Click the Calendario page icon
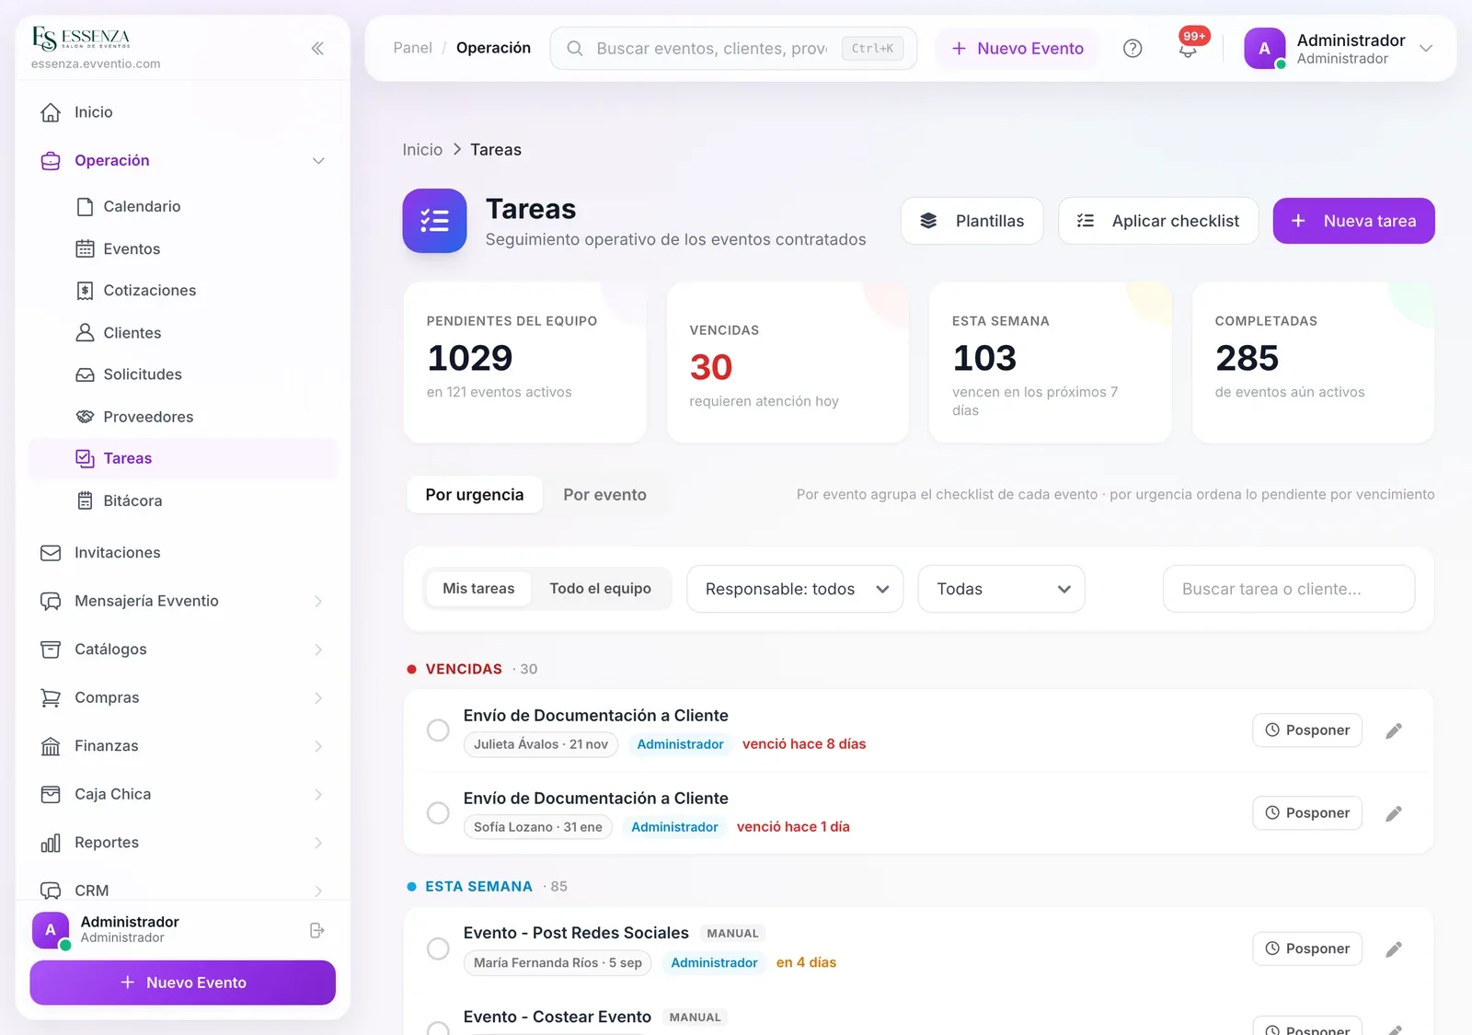Image resolution: width=1472 pixels, height=1035 pixels. pyautogui.click(x=85, y=207)
